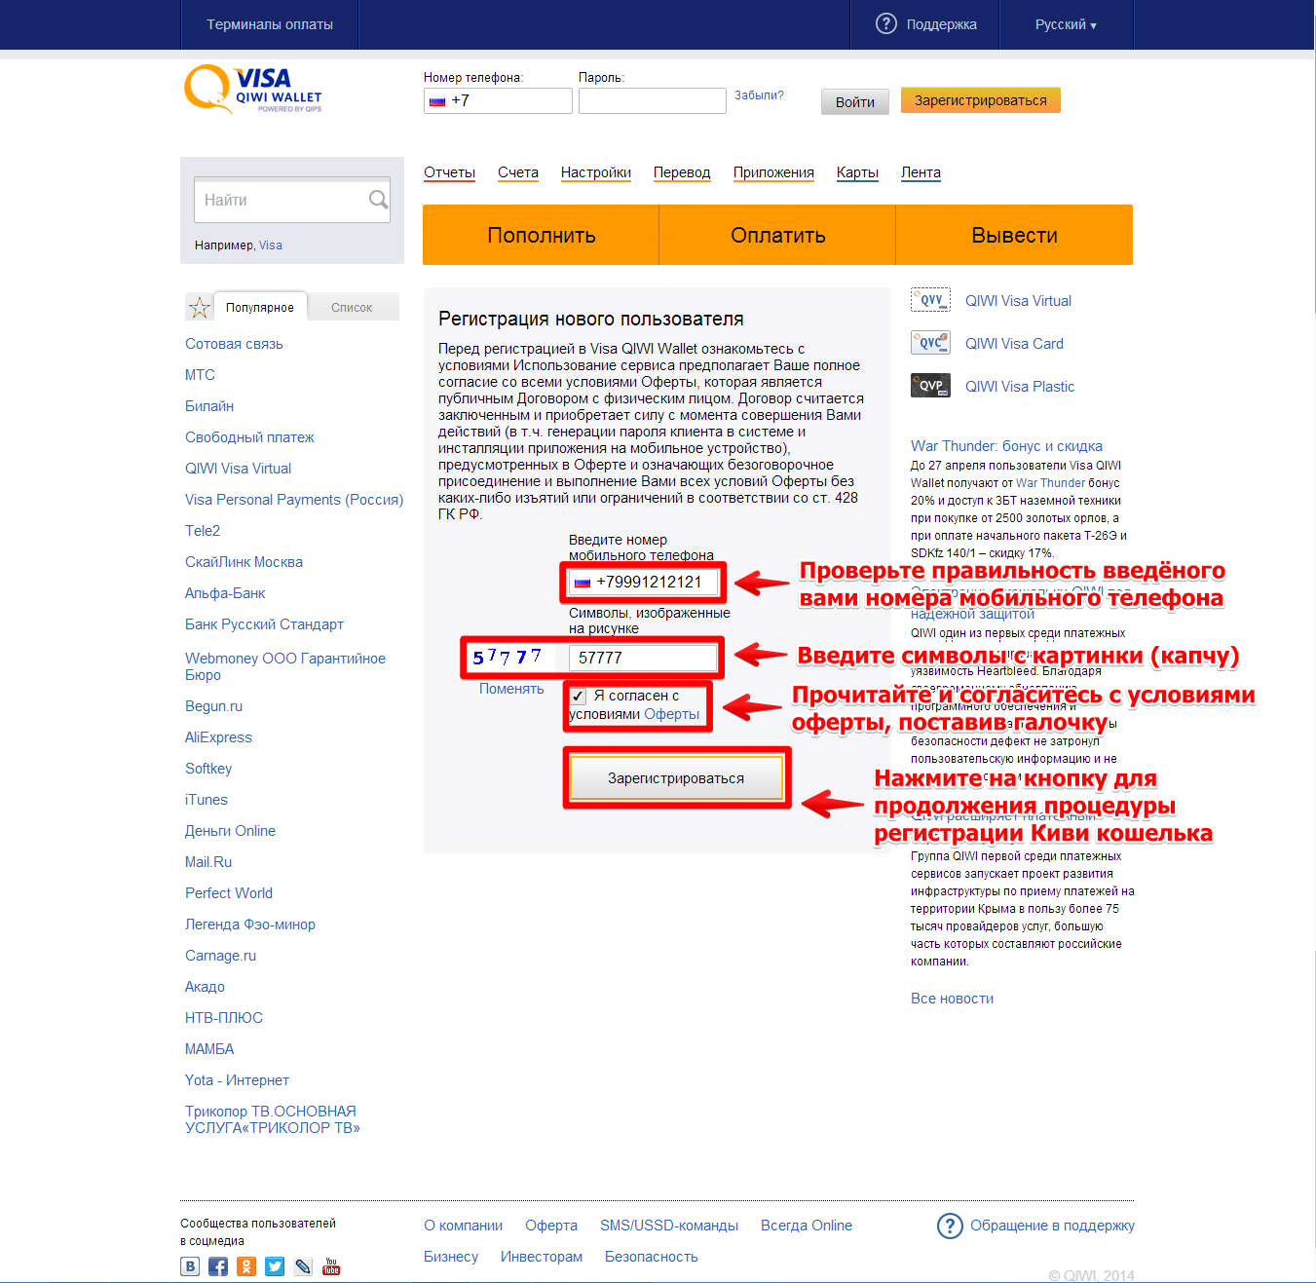Select the Пополнить tab
Viewport: 1316px width, 1283px height.
(x=541, y=235)
